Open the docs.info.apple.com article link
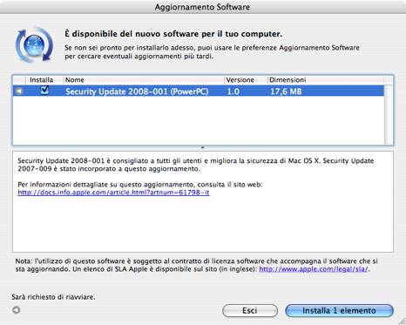 pos(113,193)
